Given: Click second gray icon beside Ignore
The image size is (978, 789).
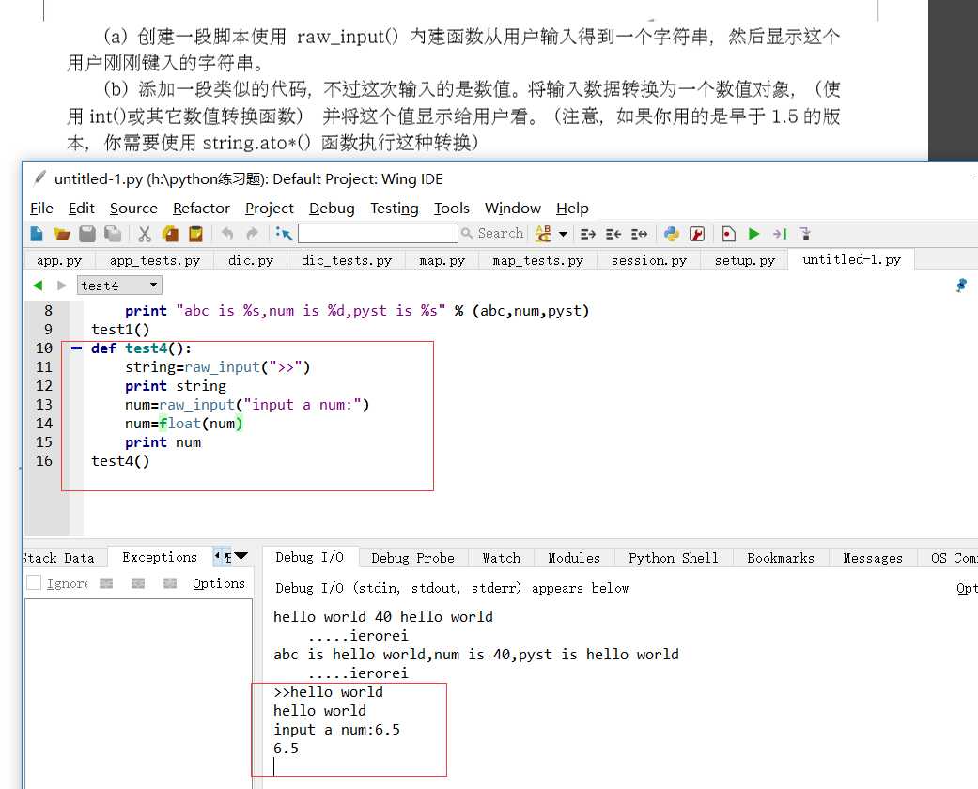Looking at the screenshot, I should pyautogui.click(x=138, y=583).
